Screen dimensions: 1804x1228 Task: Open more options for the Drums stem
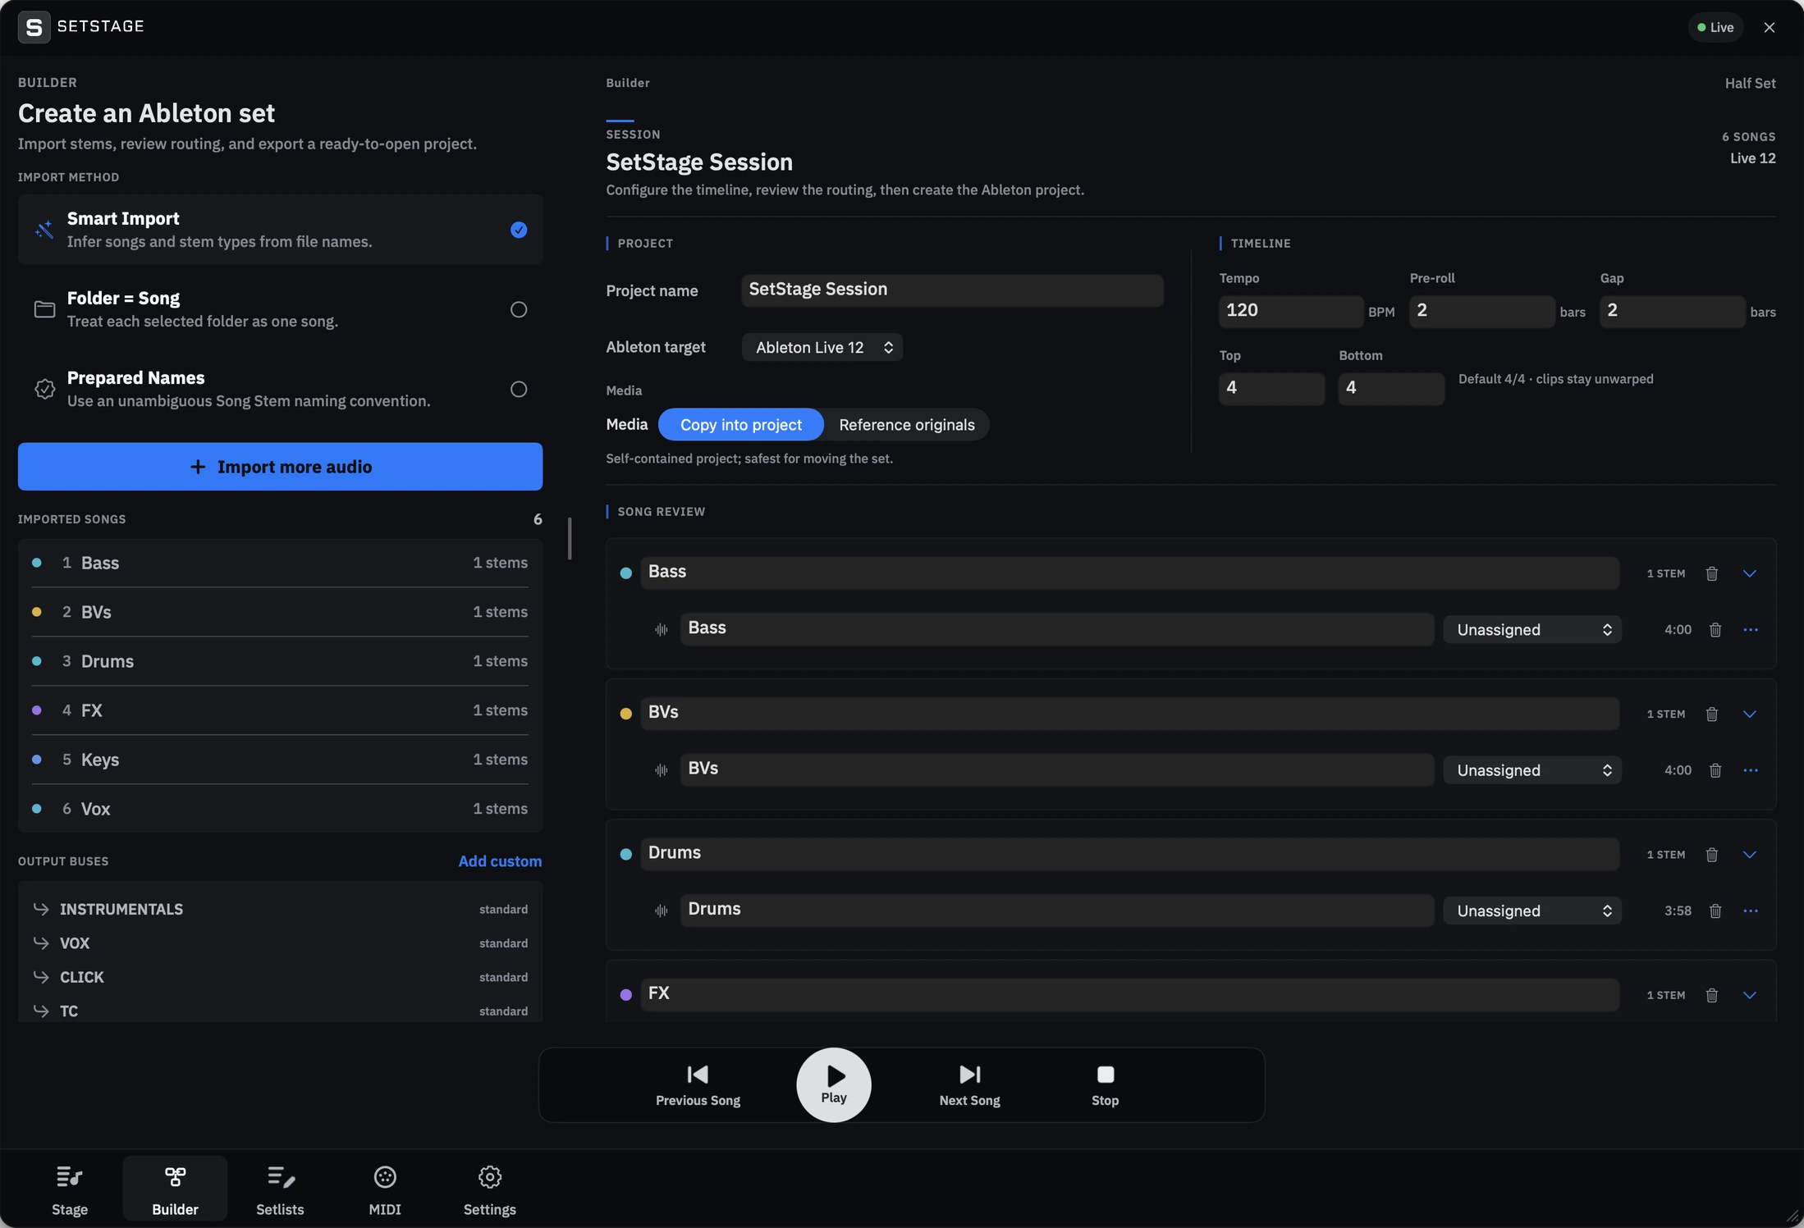tap(1750, 911)
